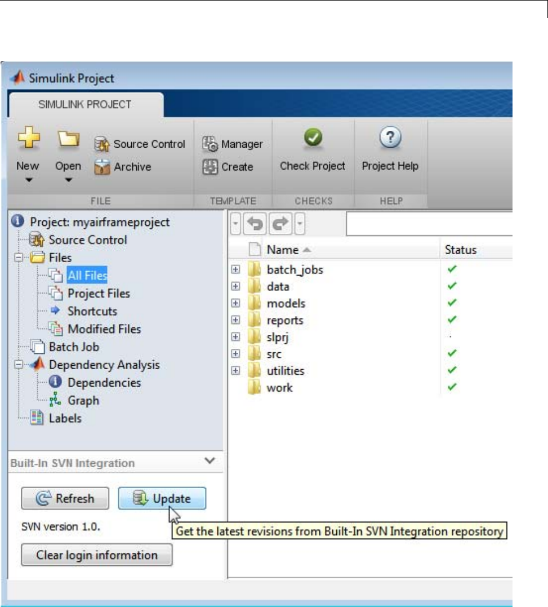Click the 'SVN version 1.0.' text
The image size is (548, 607).
[x=61, y=526]
